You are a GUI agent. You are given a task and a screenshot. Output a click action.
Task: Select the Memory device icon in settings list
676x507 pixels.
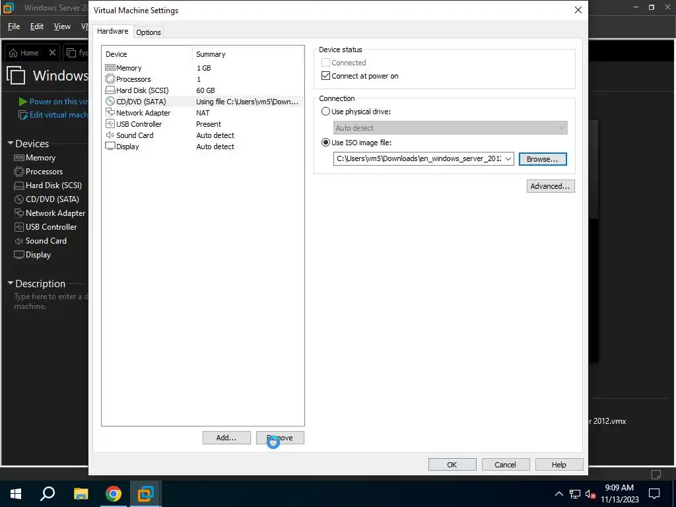pos(110,68)
